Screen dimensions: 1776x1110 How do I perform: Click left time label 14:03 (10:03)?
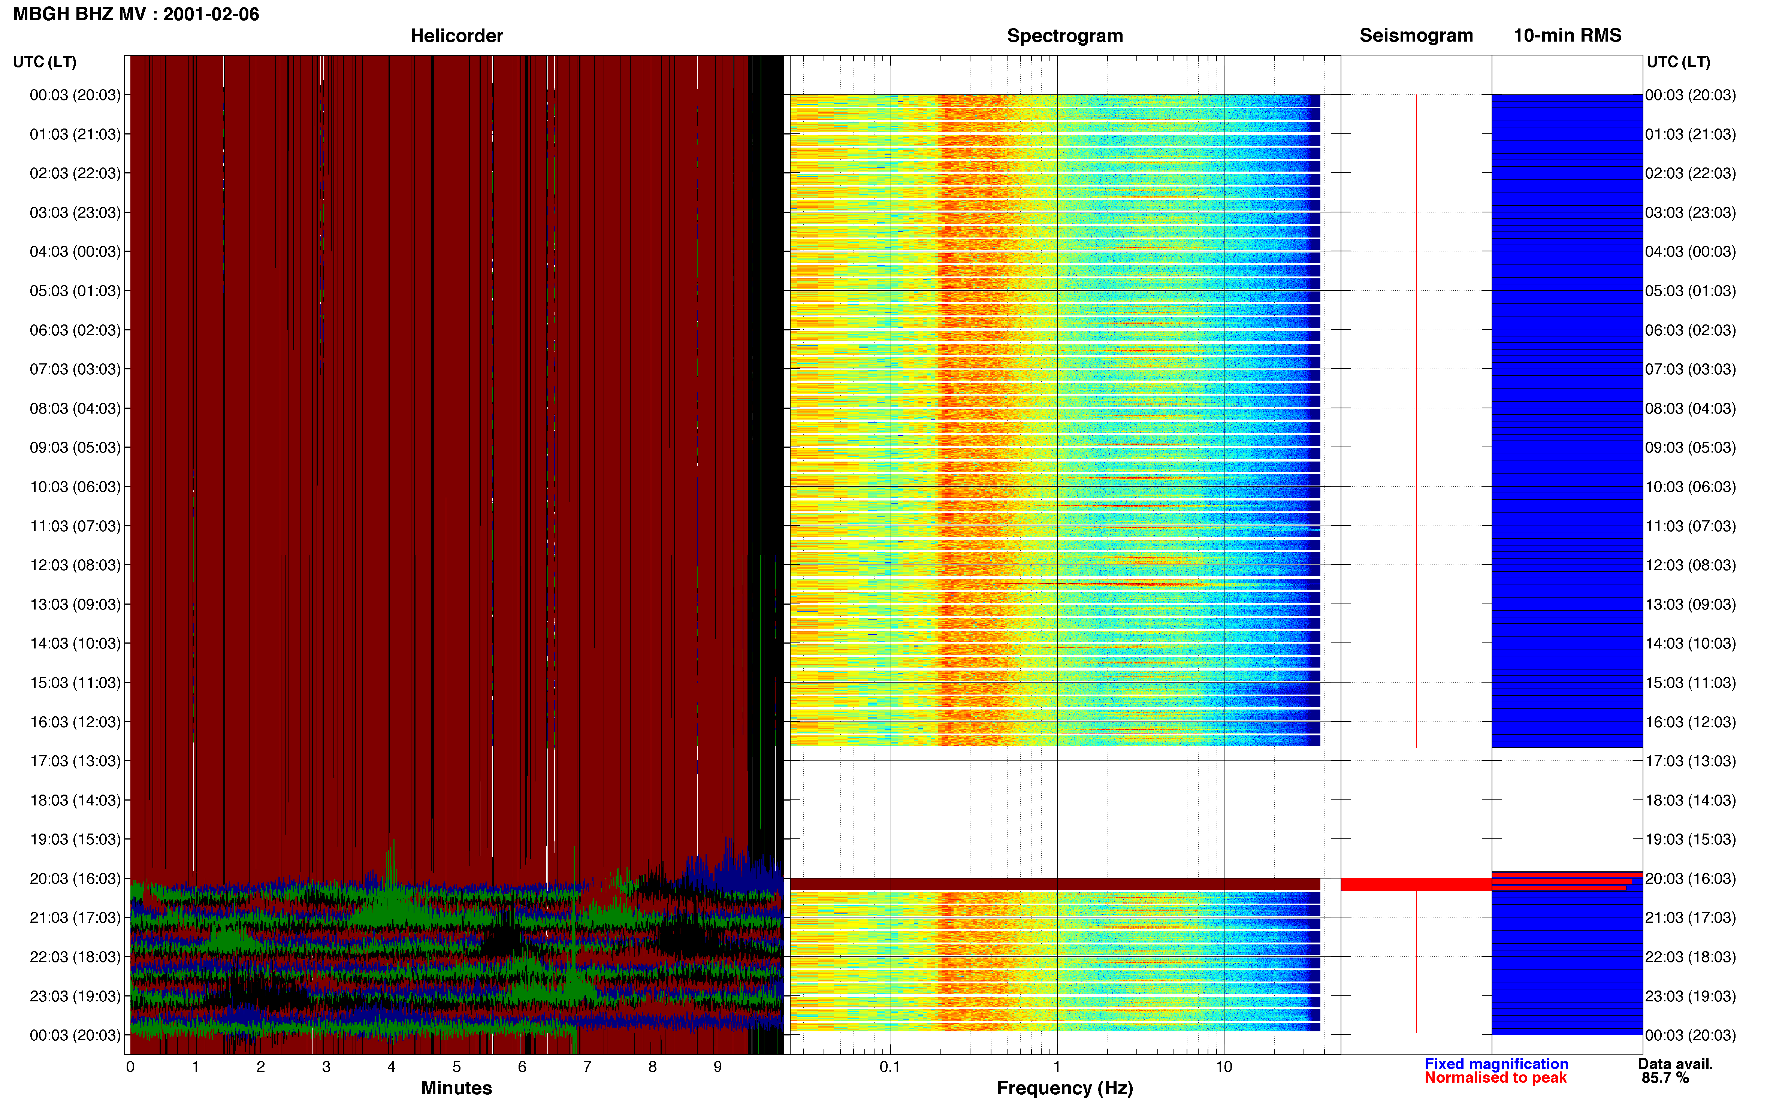(x=75, y=643)
